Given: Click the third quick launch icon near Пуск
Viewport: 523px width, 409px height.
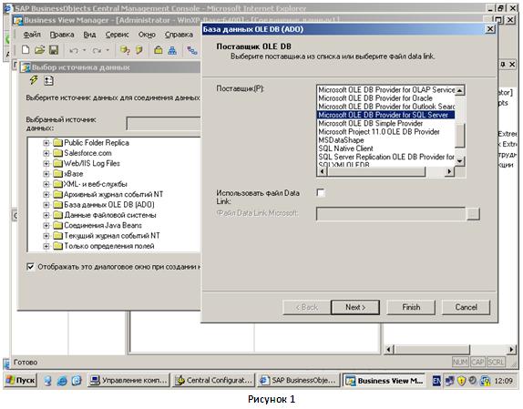Looking at the screenshot, I should 77,381.
